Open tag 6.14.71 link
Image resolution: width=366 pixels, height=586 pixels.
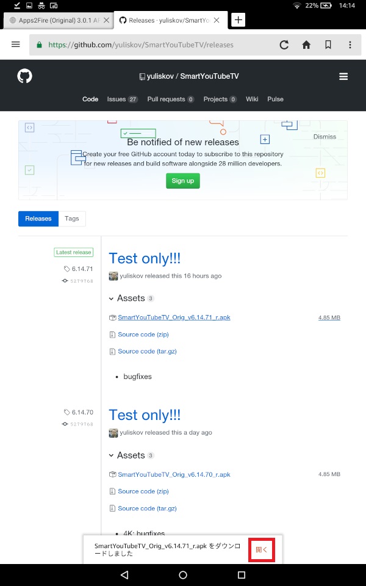(x=79, y=269)
